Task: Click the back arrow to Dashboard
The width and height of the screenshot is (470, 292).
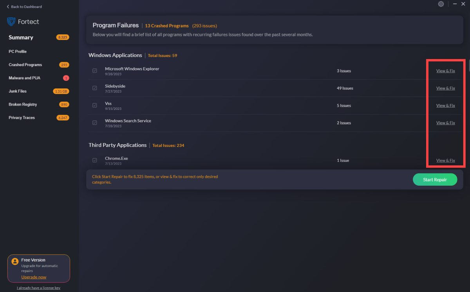Action: [x=8, y=7]
